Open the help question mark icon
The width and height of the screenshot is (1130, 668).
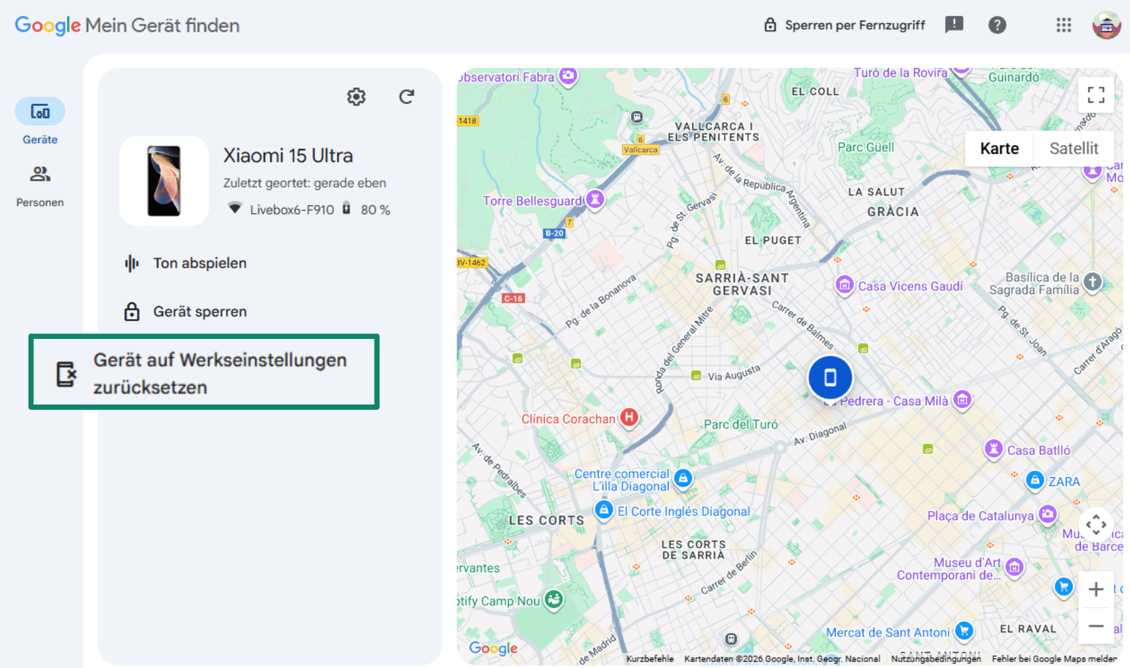pyautogui.click(x=997, y=24)
